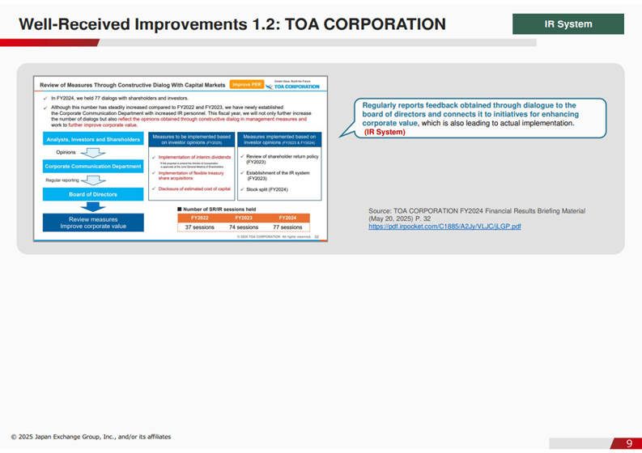642x453 pixels.
Task: Click the Regular reporting down arrow
Action: click(94, 180)
